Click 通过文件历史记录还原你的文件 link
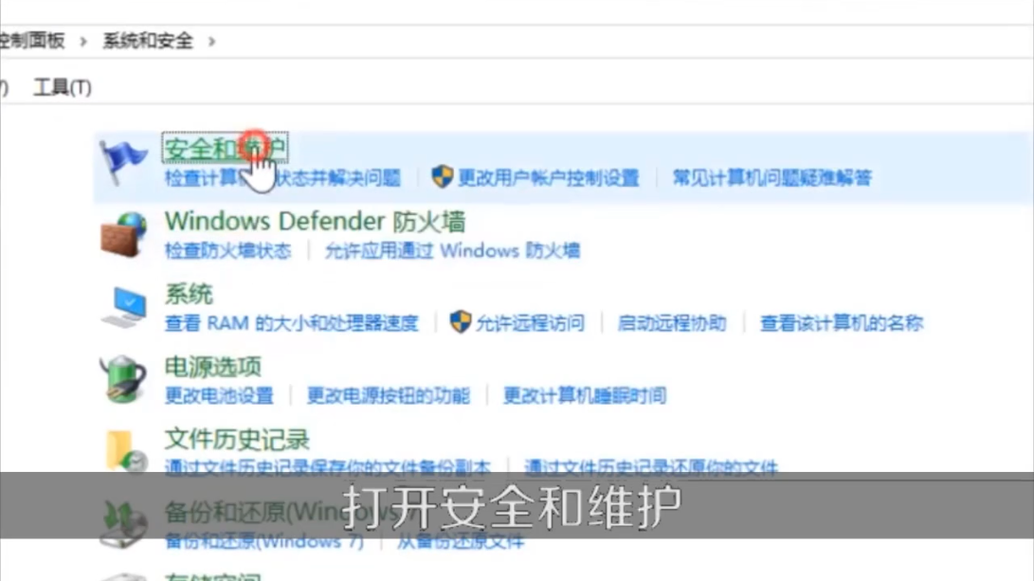The image size is (1034, 581). point(651,467)
